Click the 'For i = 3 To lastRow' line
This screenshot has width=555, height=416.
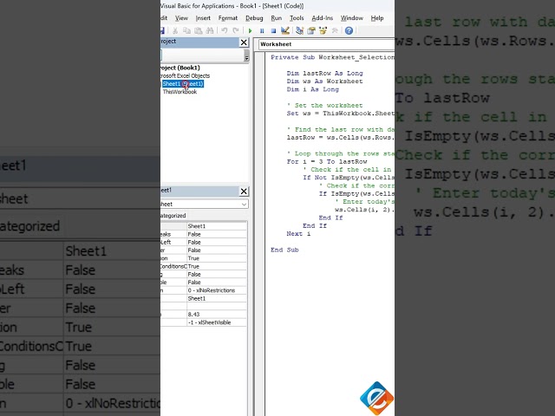(x=327, y=162)
